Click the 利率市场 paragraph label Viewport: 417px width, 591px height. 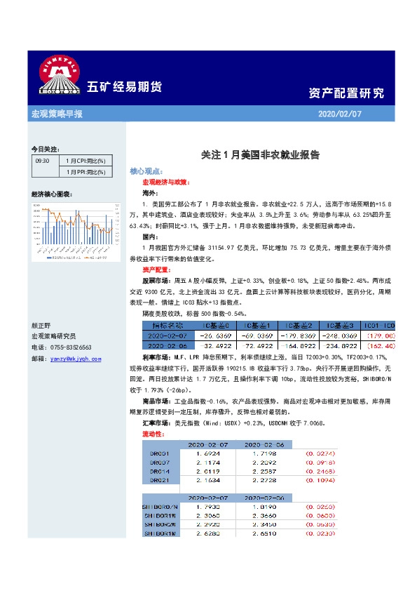coord(156,357)
